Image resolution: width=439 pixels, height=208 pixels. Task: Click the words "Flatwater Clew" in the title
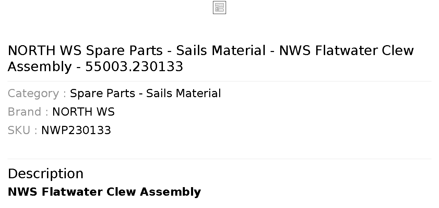click(x=365, y=51)
